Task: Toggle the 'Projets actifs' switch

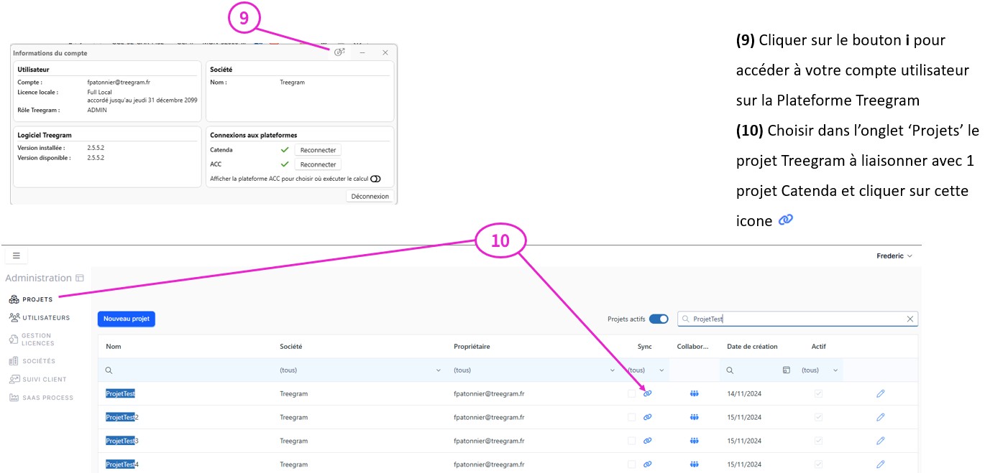Action: click(x=658, y=319)
